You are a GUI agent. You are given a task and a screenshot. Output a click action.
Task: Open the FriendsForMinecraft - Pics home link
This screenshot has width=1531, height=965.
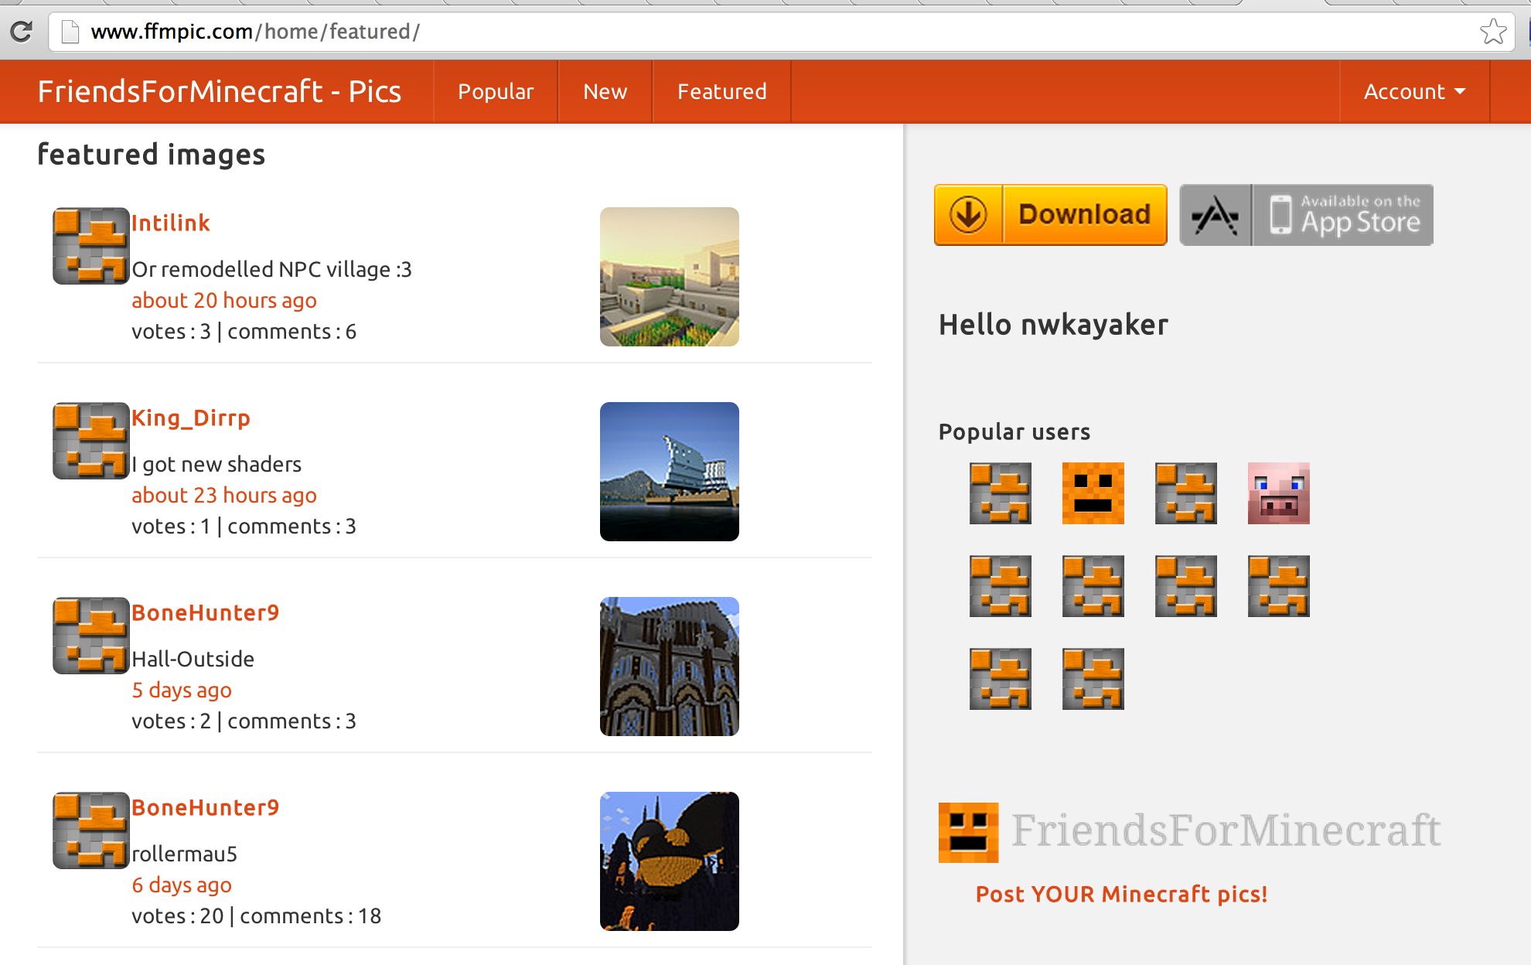[220, 91]
